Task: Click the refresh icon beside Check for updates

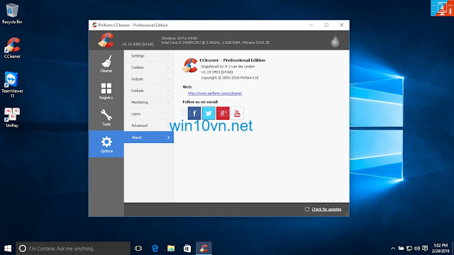Action: [x=307, y=209]
